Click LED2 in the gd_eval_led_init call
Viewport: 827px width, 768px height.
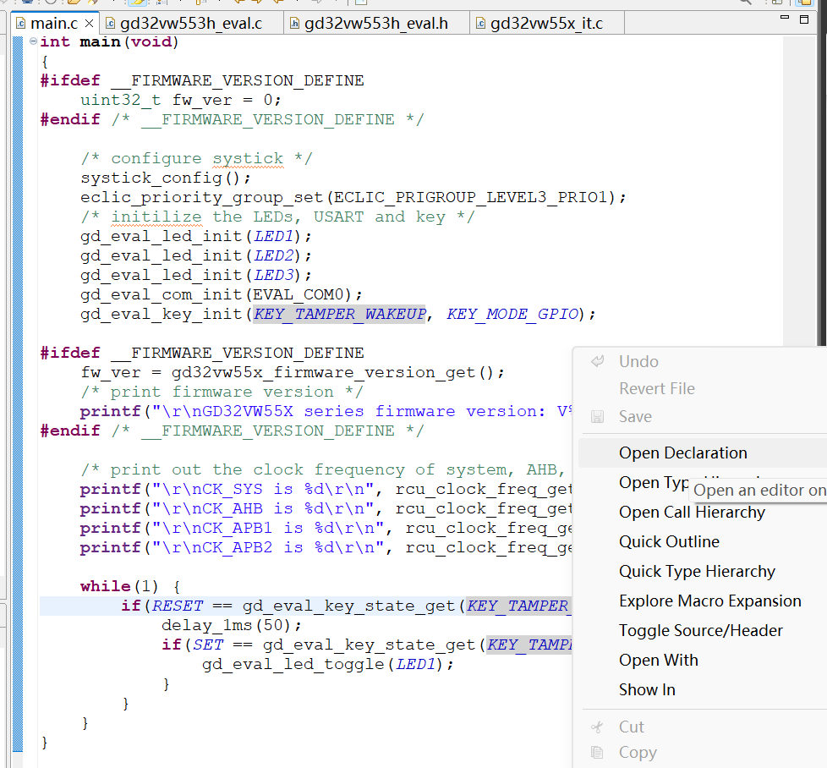[274, 255]
